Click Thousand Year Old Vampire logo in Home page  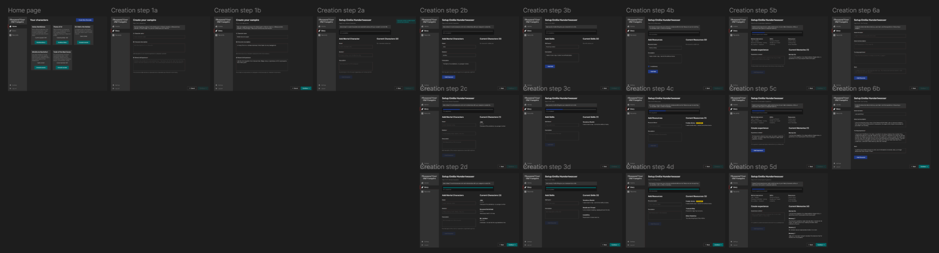pos(17,21)
